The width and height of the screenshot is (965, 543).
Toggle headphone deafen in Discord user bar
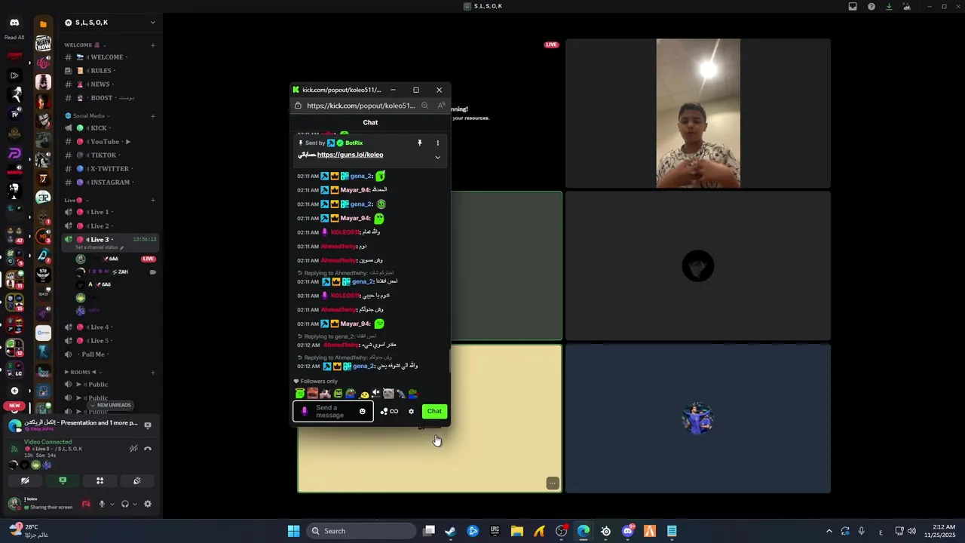coord(125,504)
